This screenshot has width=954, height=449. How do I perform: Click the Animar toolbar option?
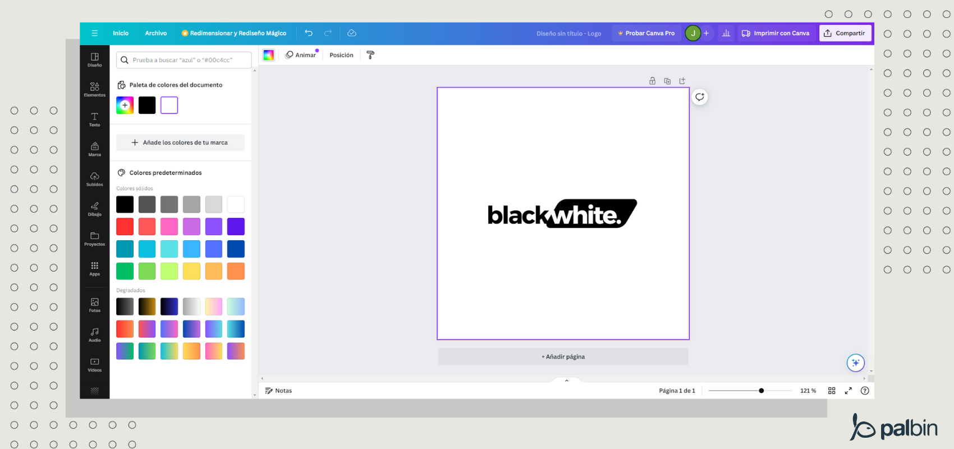pos(301,55)
